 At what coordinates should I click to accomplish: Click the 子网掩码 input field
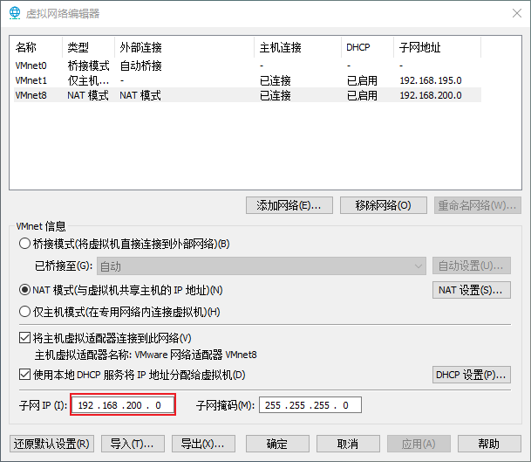pyautogui.click(x=310, y=405)
